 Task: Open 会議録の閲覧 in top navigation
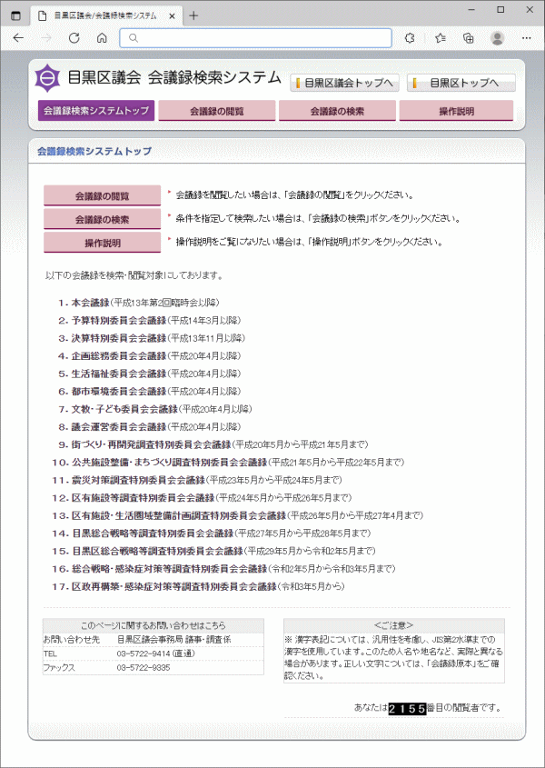point(217,111)
